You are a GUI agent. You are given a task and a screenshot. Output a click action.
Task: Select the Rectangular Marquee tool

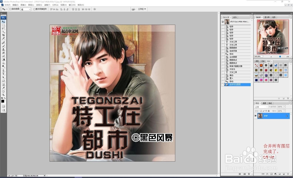click(3, 25)
